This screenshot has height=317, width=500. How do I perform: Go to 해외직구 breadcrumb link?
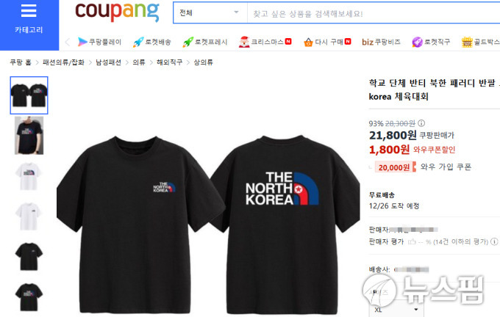[169, 62]
